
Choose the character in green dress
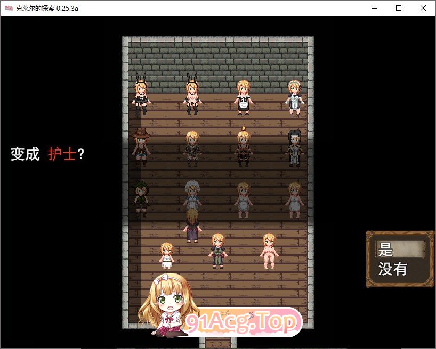(217, 251)
